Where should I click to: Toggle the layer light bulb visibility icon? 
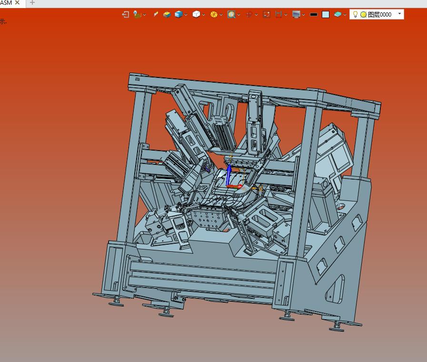point(355,14)
